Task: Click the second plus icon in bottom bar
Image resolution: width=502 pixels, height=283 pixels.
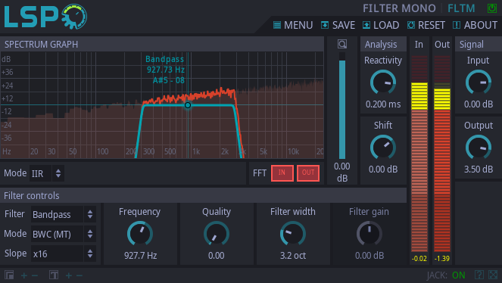Action: point(68,275)
